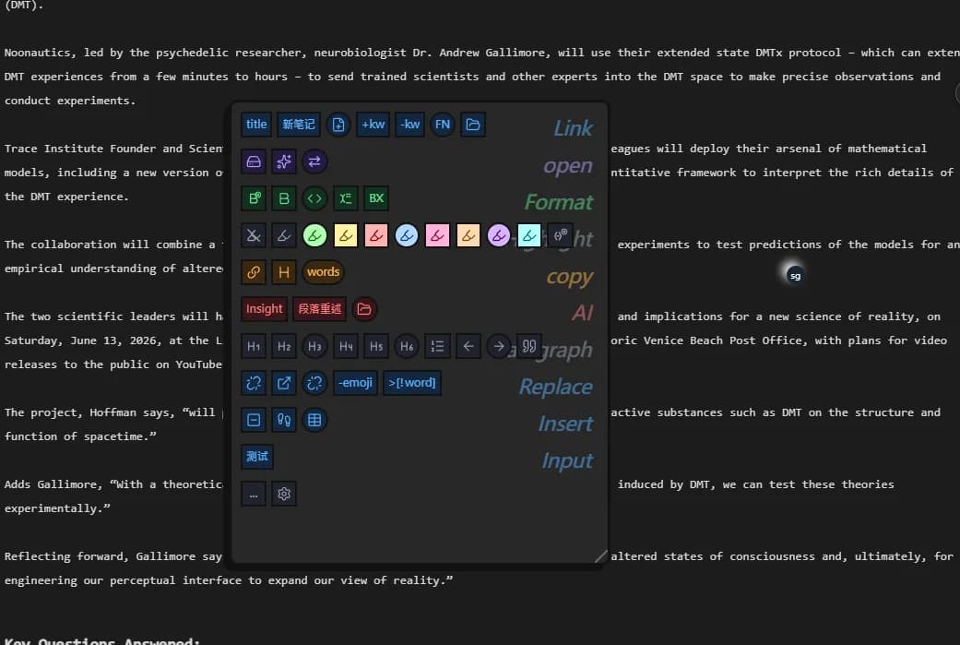Viewport: 960px width, 645px height.
Task: Click the square unlink icon starting Replace row
Action: [x=254, y=383]
